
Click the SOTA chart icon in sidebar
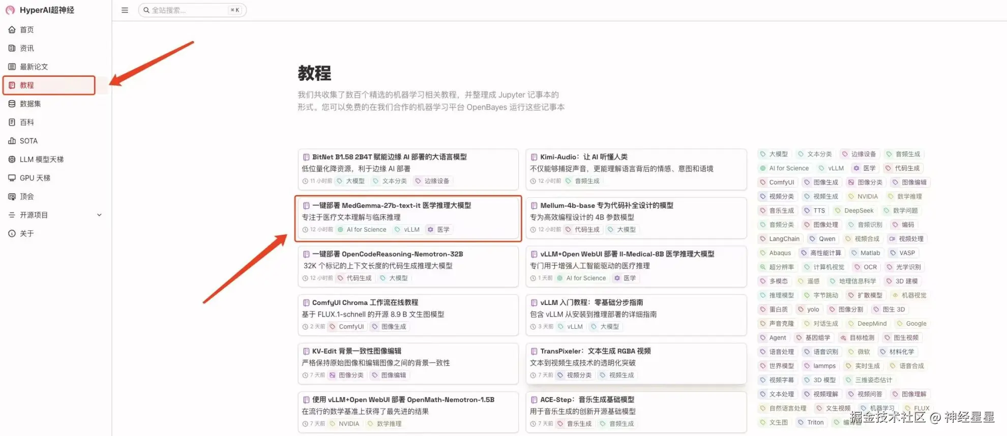[12, 141]
